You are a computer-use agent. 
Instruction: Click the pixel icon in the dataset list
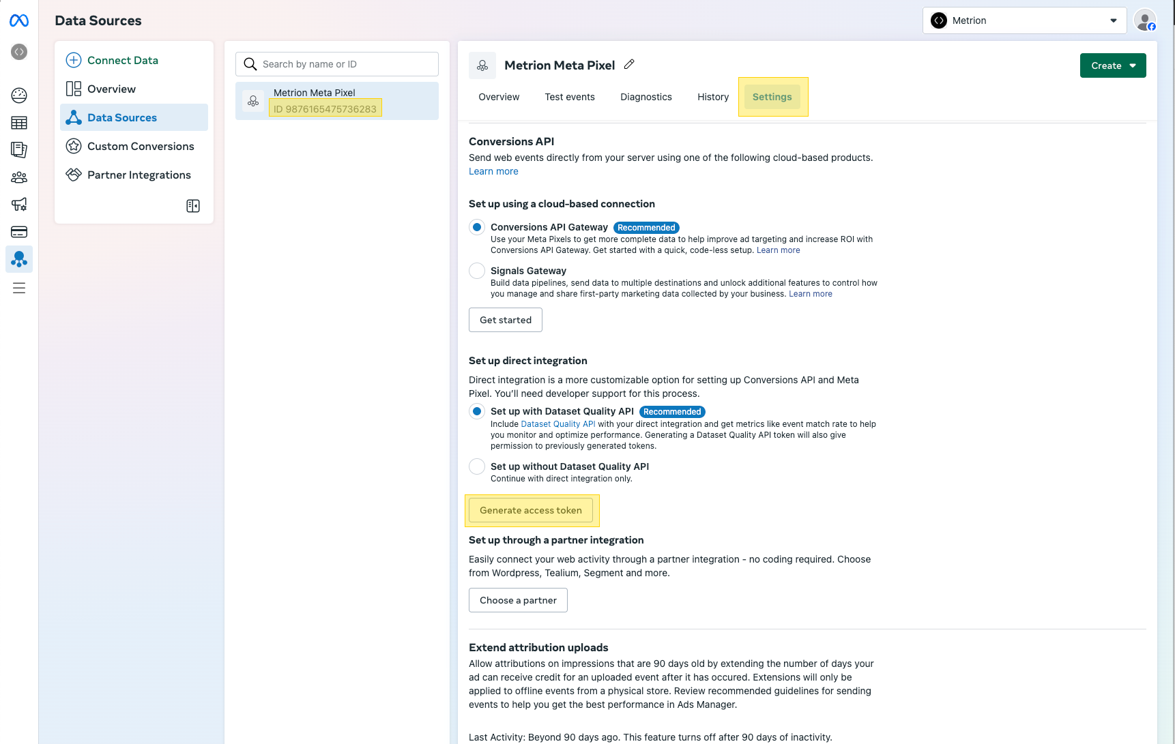[x=253, y=101]
